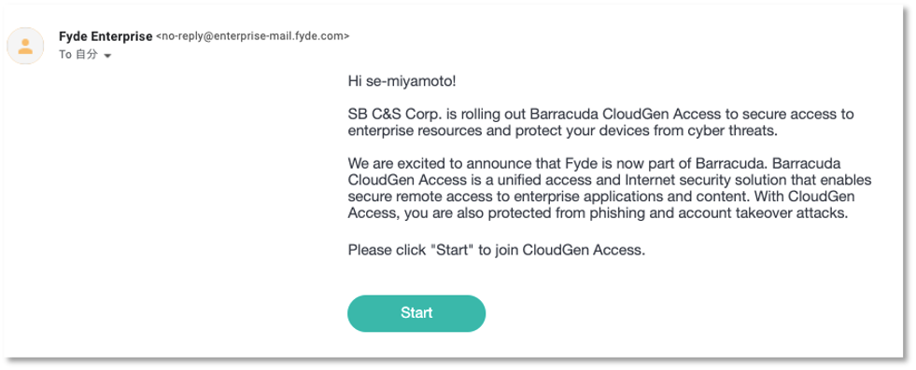The image size is (916, 370).
Task: Select the Fyde Enterprise sender name
Action: point(106,36)
